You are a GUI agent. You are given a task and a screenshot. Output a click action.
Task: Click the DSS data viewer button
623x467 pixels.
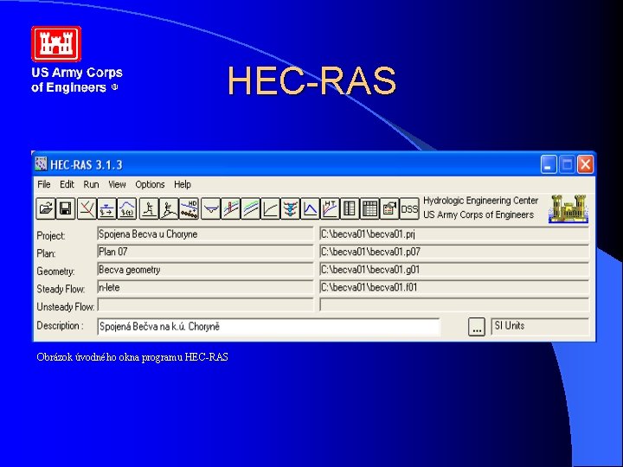[409, 208]
